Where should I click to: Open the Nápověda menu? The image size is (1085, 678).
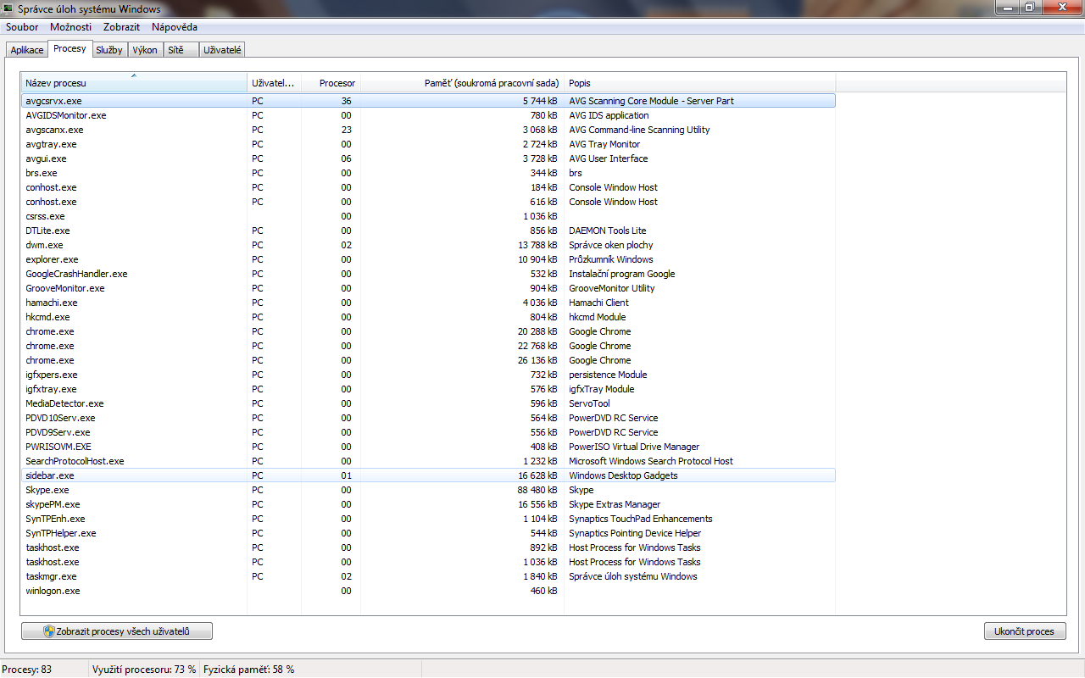point(175,27)
